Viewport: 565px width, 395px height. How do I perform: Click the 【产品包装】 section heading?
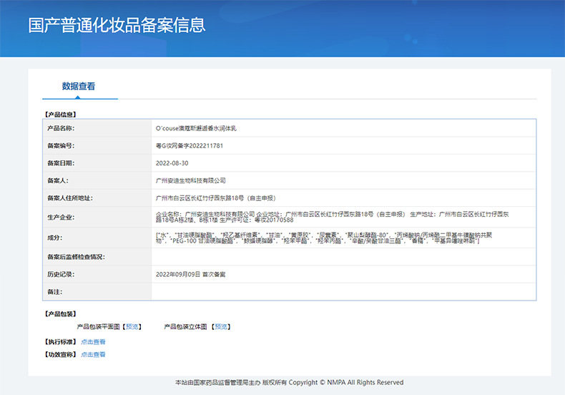tap(60, 314)
